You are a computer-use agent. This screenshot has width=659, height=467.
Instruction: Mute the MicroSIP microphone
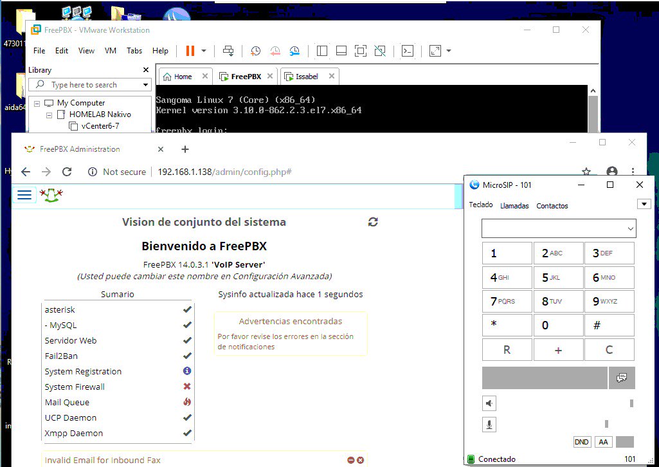[x=489, y=425]
